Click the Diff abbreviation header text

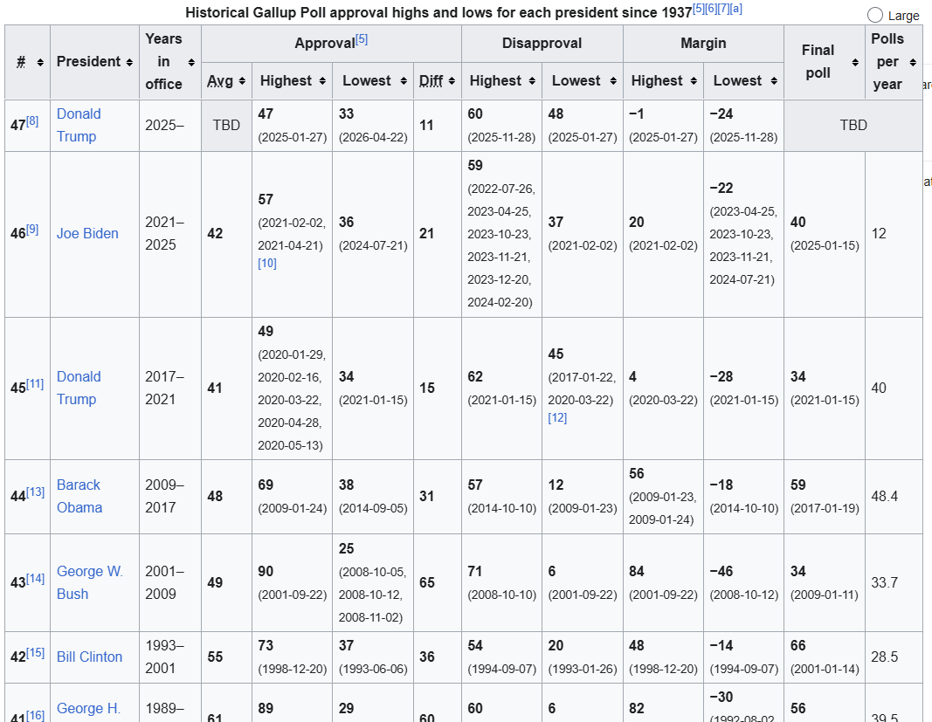(x=431, y=81)
